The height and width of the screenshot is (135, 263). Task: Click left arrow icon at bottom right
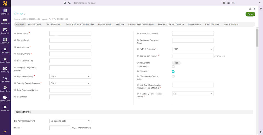tap(261, 132)
